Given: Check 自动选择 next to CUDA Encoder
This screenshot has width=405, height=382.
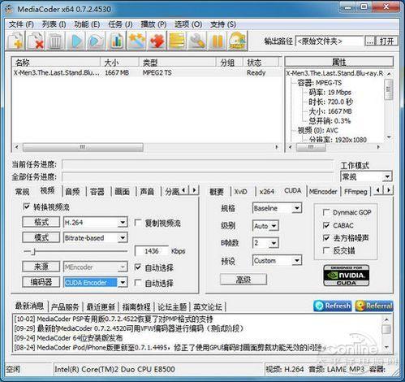Looking at the screenshot, I should tap(138, 283).
